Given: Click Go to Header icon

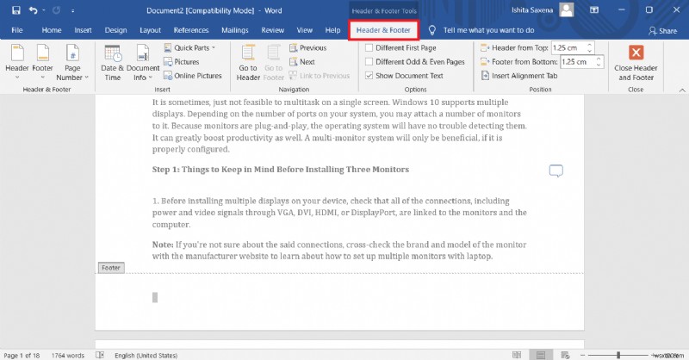Looking at the screenshot, I should pos(248,60).
